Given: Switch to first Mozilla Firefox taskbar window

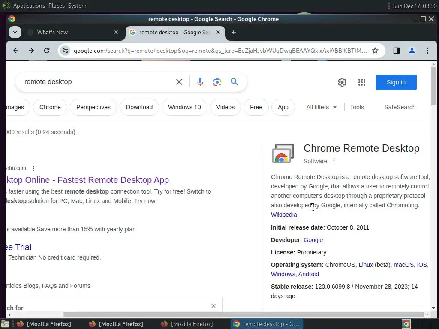Looking at the screenshot, I should pyautogui.click(x=44, y=324).
